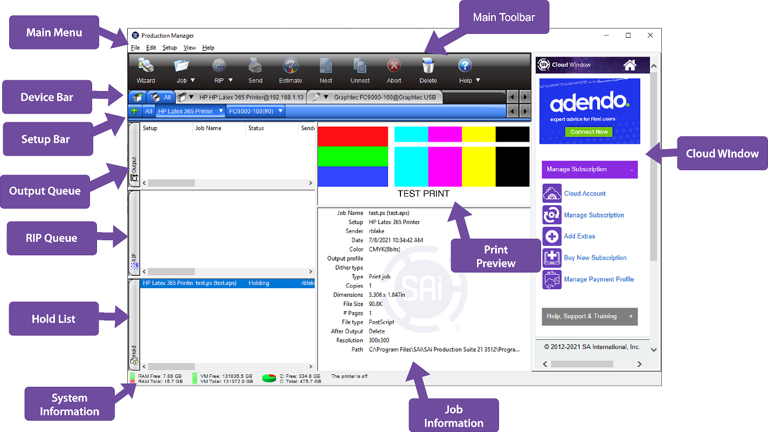The width and height of the screenshot is (768, 432).
Task: Select the test.ps (test.eps) held job row
Action: pos(227,283)
